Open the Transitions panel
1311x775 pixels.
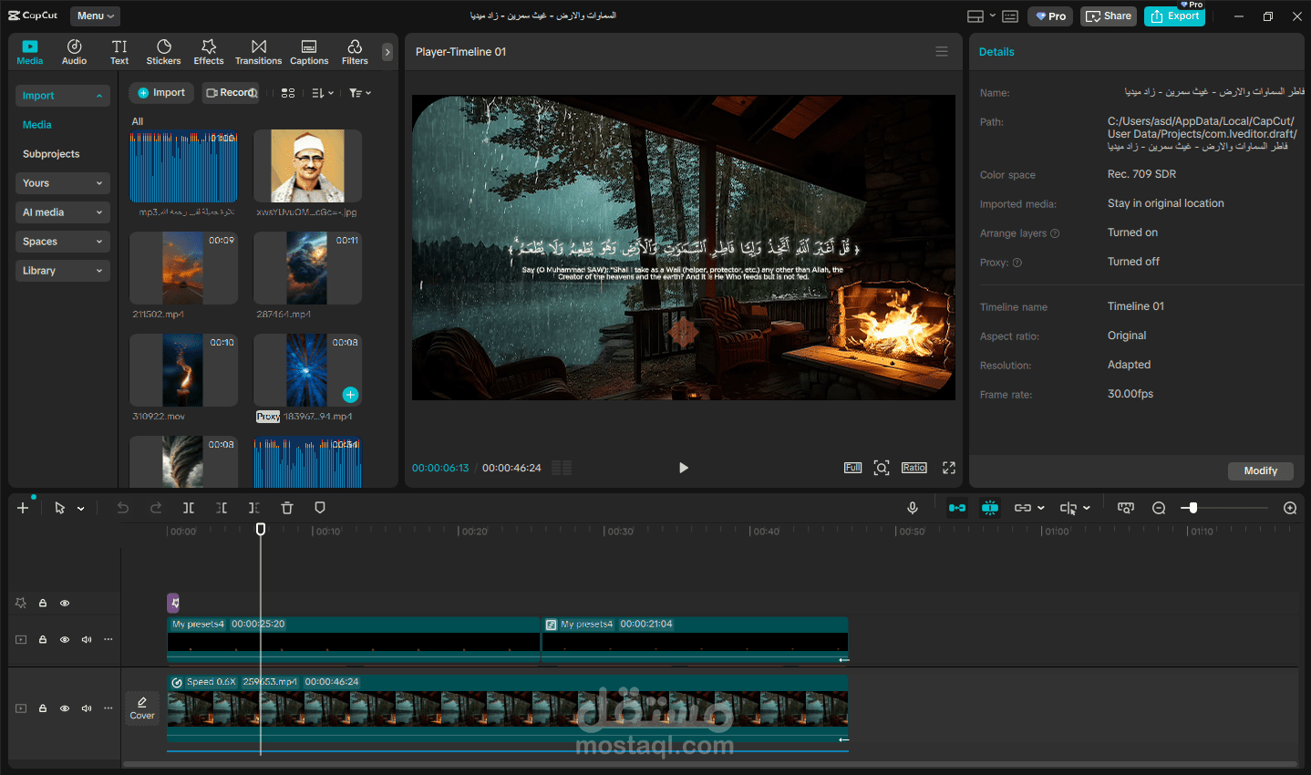(x=258, y=52)
